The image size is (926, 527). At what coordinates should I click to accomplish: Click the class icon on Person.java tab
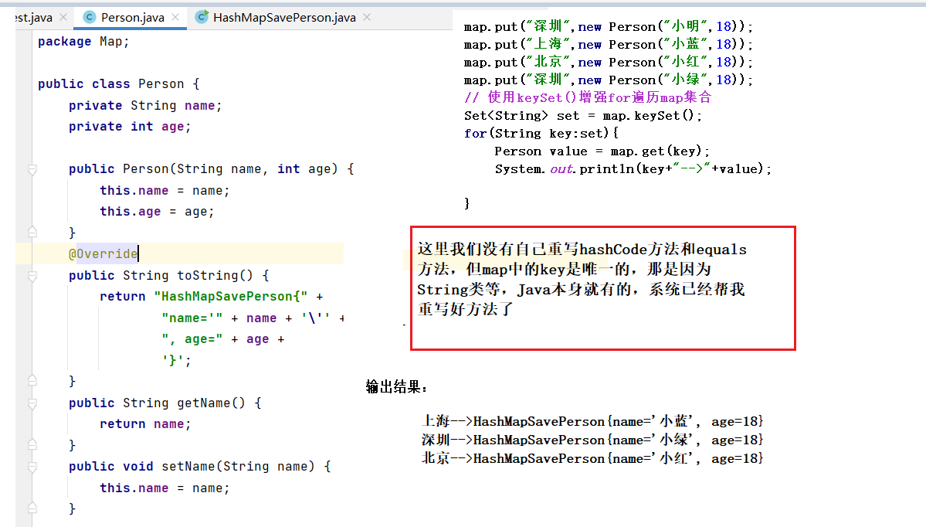89,18
